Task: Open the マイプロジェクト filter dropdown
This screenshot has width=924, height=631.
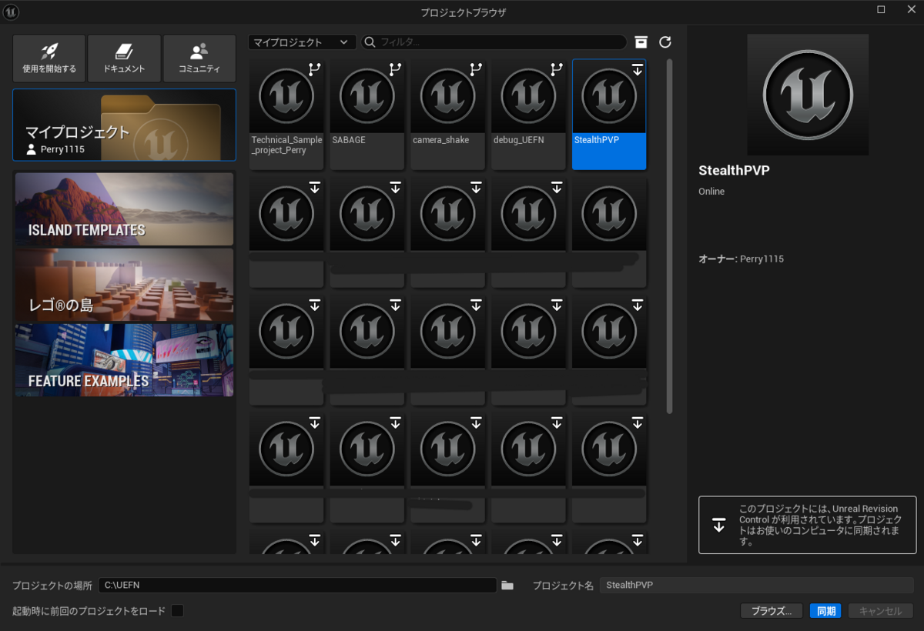Action: (302, 42)
